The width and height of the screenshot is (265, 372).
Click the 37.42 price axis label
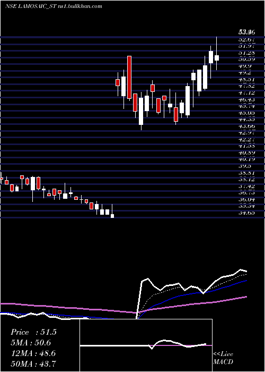247,186
